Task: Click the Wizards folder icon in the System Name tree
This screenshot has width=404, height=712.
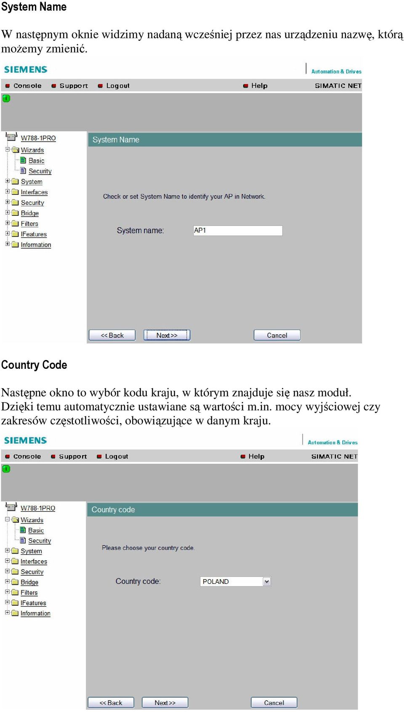Action: pos(16,150)
